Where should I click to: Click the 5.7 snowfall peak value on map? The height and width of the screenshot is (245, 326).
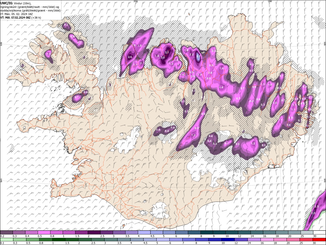tap(199, 56)
